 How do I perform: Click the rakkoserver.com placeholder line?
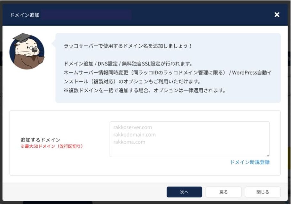click(132, 127)
